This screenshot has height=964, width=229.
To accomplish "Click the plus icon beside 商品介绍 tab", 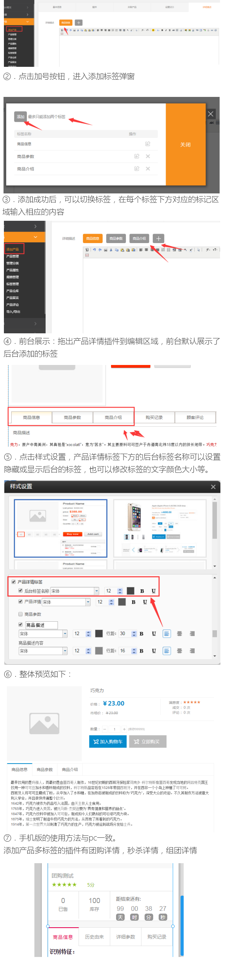I will (158, 238).
